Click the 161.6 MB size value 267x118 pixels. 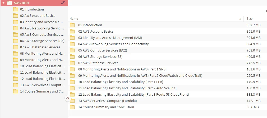(x=254, y=69)
